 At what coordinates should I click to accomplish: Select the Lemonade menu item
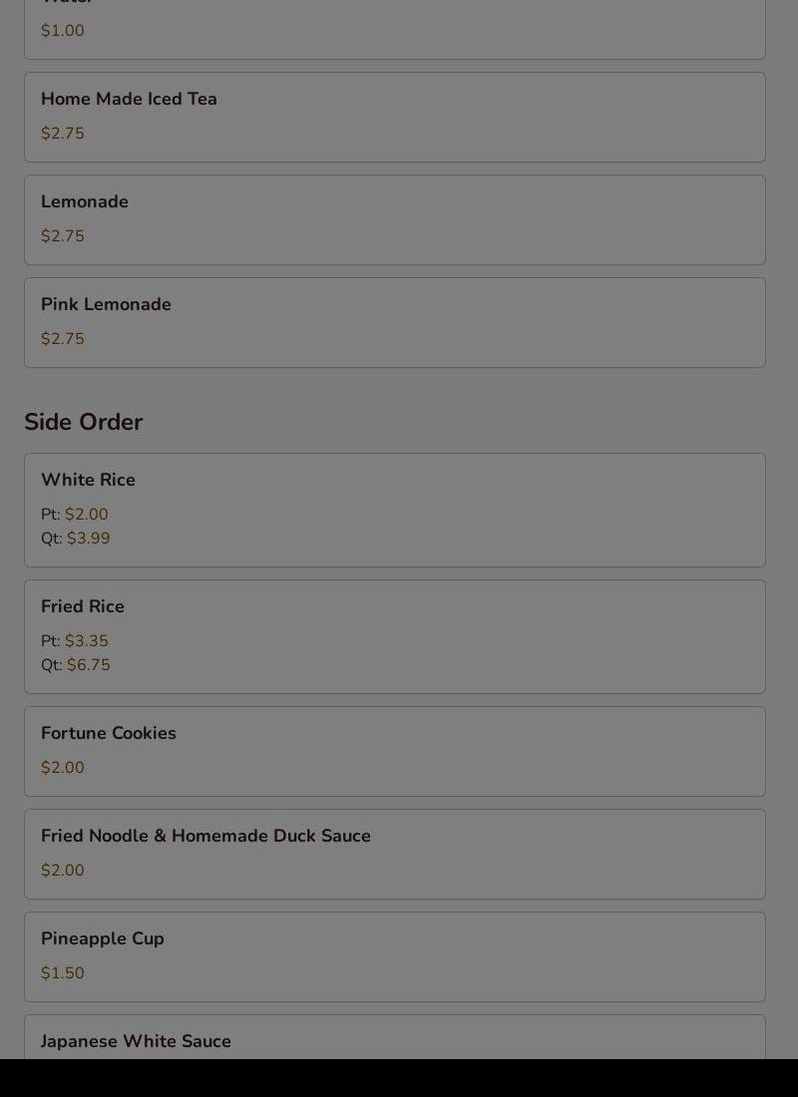click(85, 201)
